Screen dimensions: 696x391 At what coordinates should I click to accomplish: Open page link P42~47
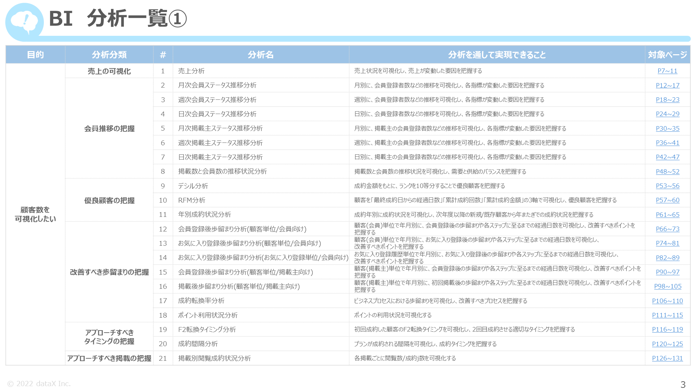coord(667,157)
